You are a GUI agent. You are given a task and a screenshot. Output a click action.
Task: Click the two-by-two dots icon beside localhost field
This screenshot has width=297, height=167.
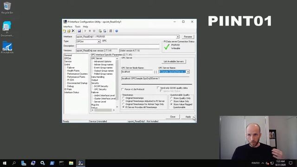click(x=155, y=72)
